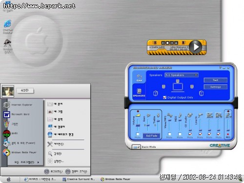Image resolution: width=244 pixels, height=183 pixels.
Task: Open the 5.1 Speakers dropdown
Action: 182,75
